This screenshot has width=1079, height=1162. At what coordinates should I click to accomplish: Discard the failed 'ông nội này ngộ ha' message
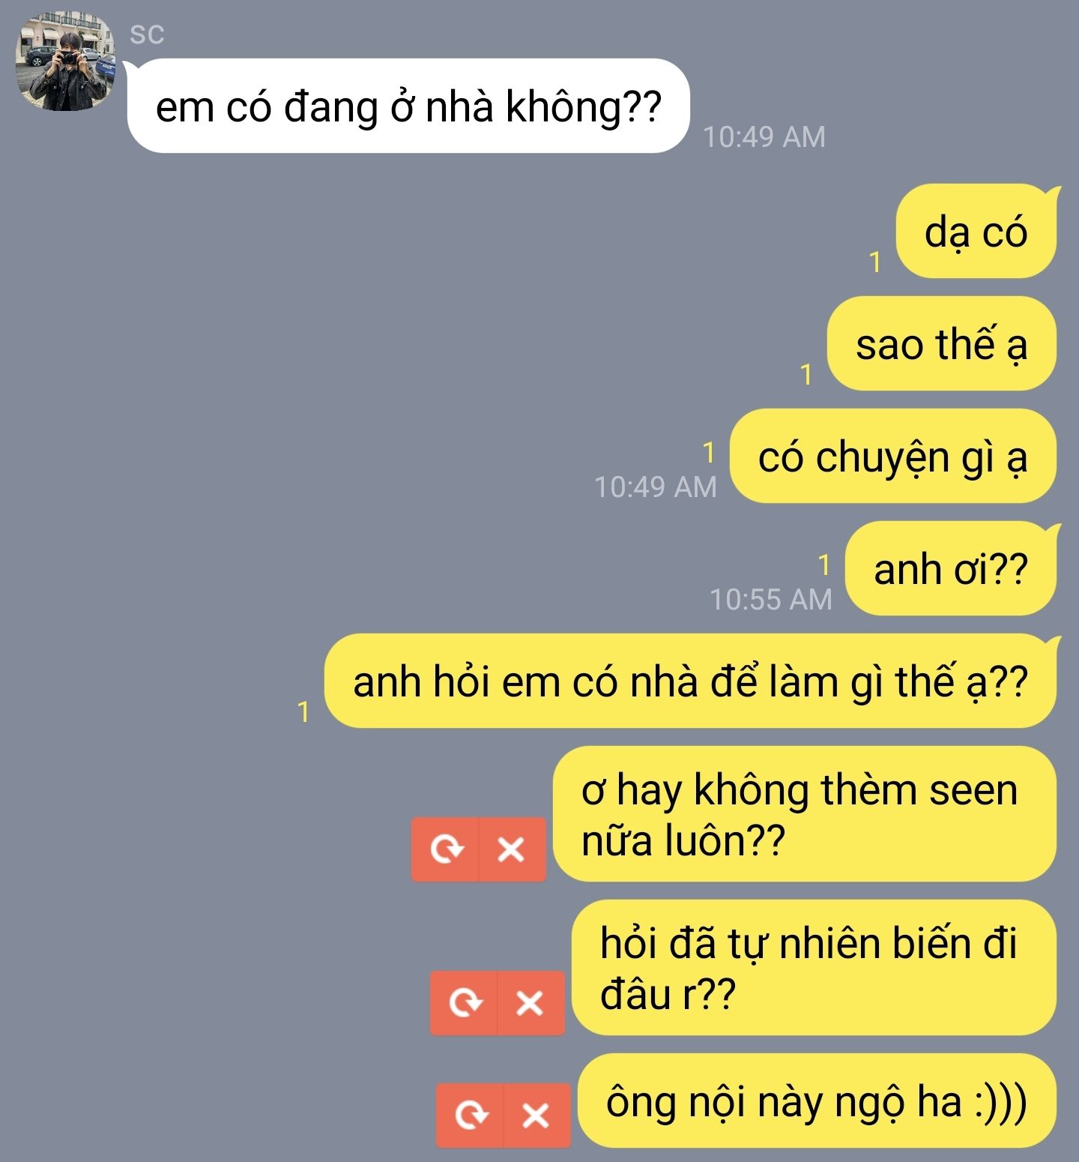537,1116
